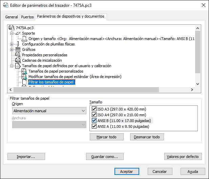Uncheck ISO A4 (297.00 x 210.00 mm)
The width and height of the screenshot is (209, 179).
coord(94,115)
